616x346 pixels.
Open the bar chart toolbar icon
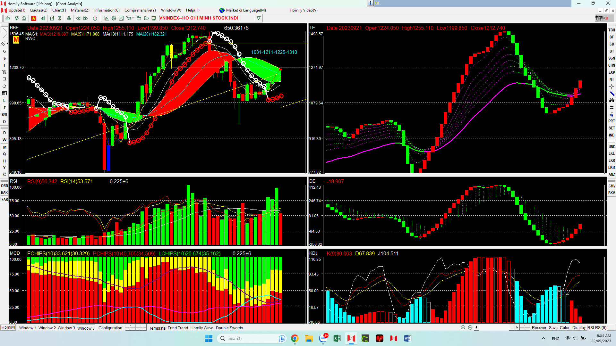[43, 18]
